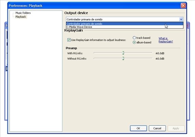195x137 pixels.
Task: Click the Without RG info preamp slider handle
Action: pyautogui.click(x=123, y=58)
